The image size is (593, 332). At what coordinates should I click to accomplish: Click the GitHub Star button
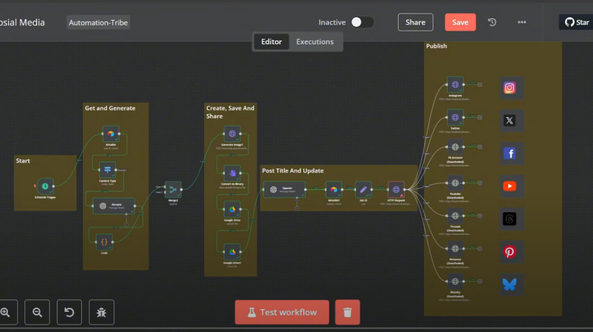[x=577, y=22]
